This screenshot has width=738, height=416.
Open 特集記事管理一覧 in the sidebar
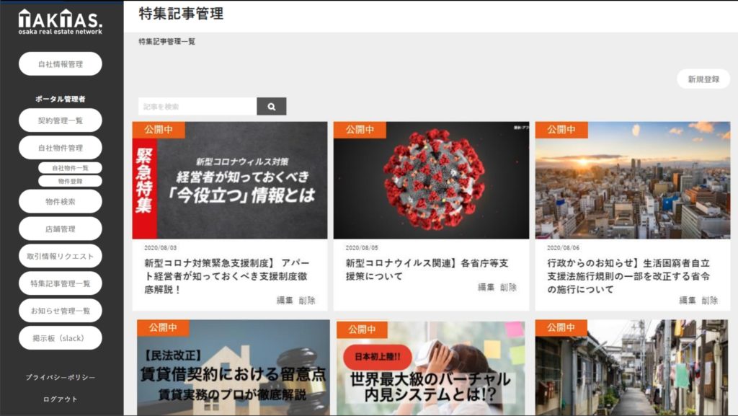point(61,283)
